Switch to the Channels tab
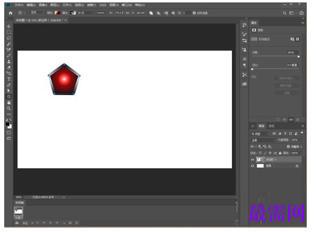Image resolution: width=316 pixels, height=232 pixels. coord(271,126)
